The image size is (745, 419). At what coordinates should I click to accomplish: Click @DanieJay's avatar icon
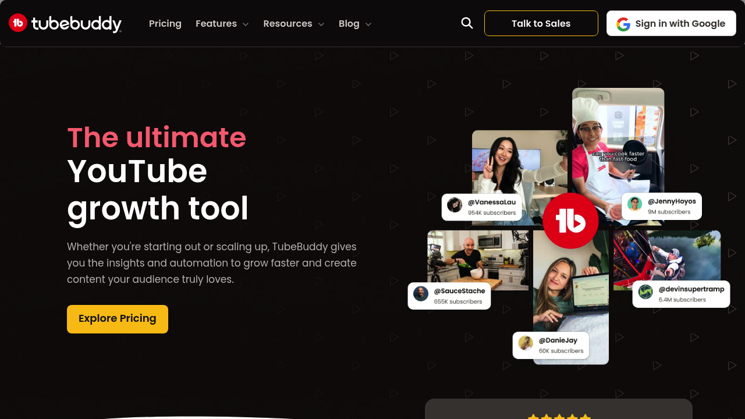tap(526, 343)
